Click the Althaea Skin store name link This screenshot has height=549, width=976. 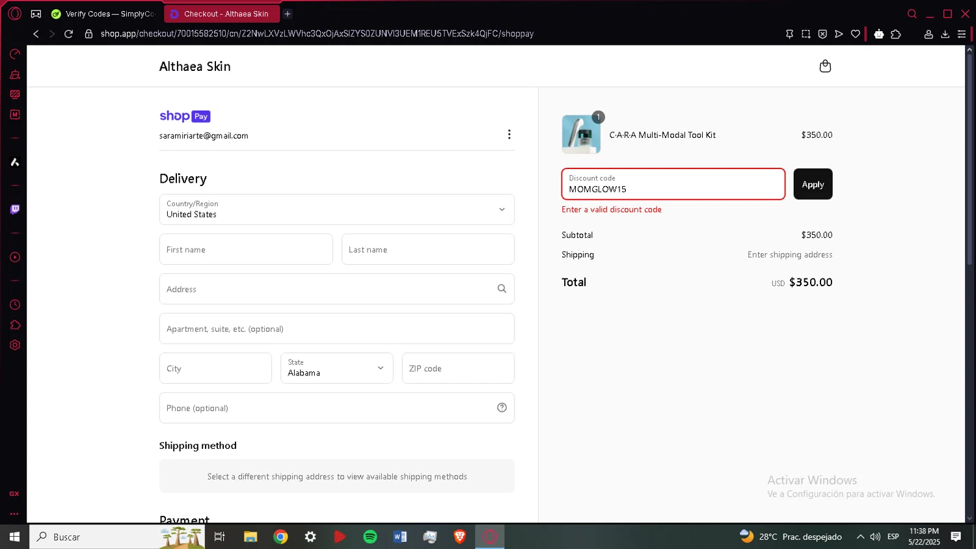pos(195,66)
